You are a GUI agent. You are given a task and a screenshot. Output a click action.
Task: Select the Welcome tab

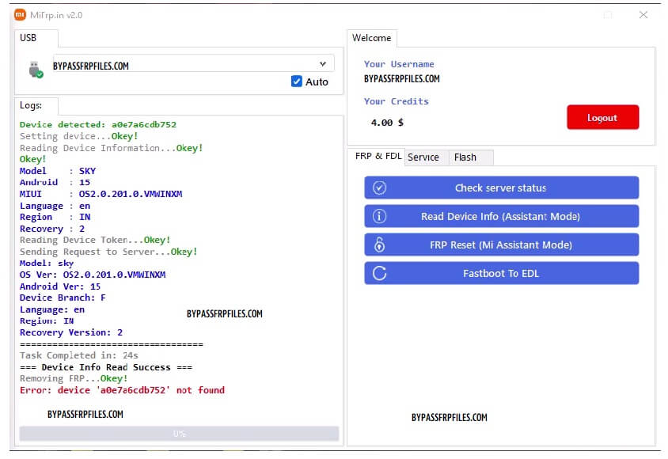(371, 38)
